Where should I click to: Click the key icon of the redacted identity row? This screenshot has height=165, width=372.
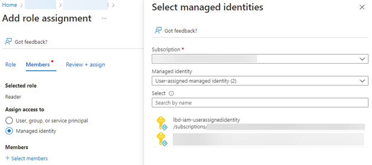click(162, 139)
